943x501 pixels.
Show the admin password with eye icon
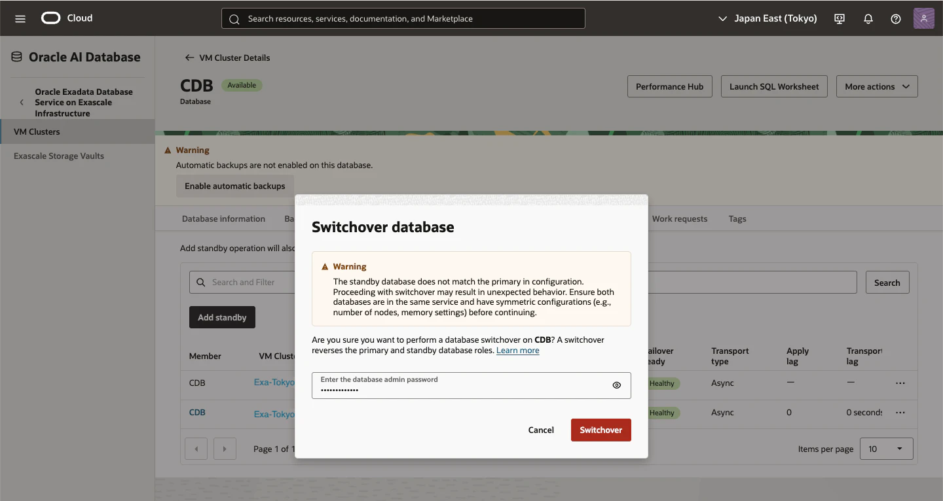(x=616, y=385)
